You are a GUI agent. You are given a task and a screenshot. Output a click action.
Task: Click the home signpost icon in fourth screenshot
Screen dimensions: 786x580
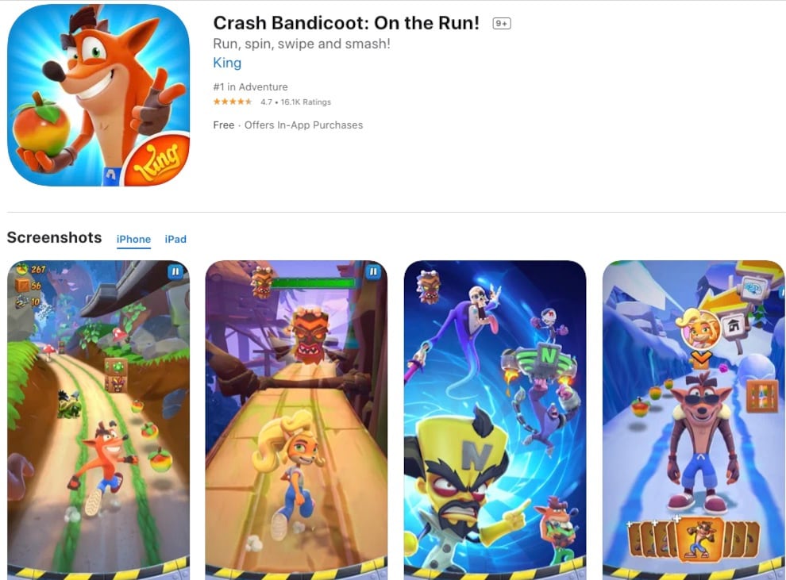[734, 325]
